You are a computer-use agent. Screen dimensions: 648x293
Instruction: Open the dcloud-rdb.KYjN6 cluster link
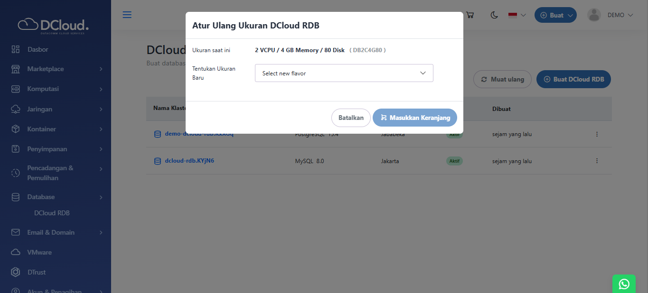tap(189, 161)
